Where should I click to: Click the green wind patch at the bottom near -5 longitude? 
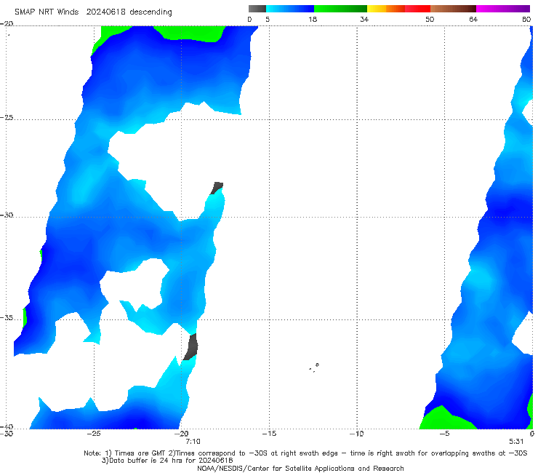click(446, 419)
